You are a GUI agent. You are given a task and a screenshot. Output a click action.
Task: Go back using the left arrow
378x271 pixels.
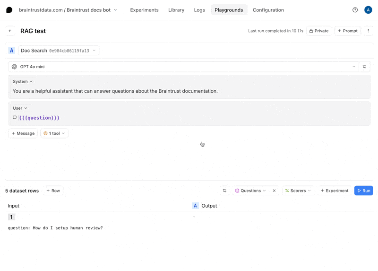tap(10, 31)
